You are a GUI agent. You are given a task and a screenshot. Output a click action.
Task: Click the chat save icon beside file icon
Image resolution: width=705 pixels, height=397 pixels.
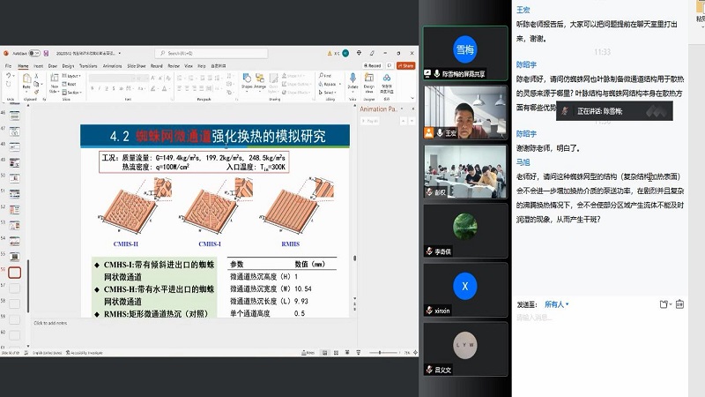tap(679, 304)
